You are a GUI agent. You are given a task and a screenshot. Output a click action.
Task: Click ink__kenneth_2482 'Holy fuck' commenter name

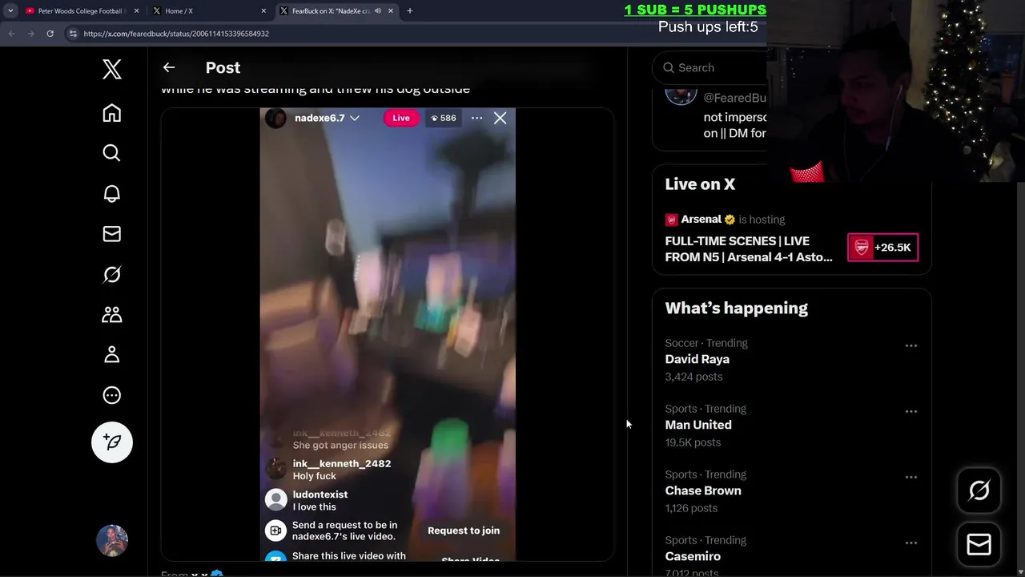coord(342,464)
